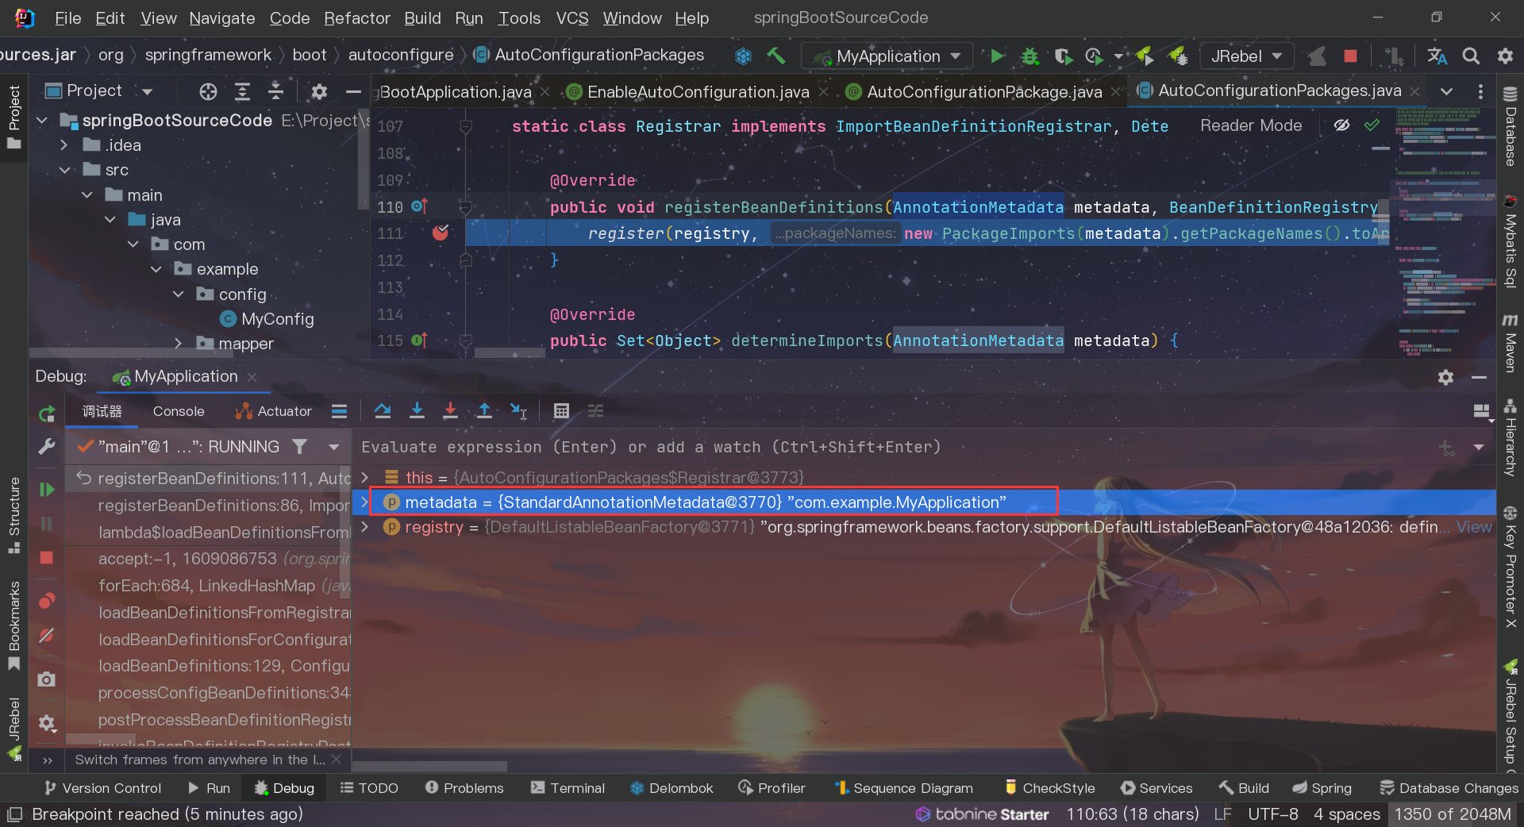Open the Services tool window button

tap(1156, 788)
